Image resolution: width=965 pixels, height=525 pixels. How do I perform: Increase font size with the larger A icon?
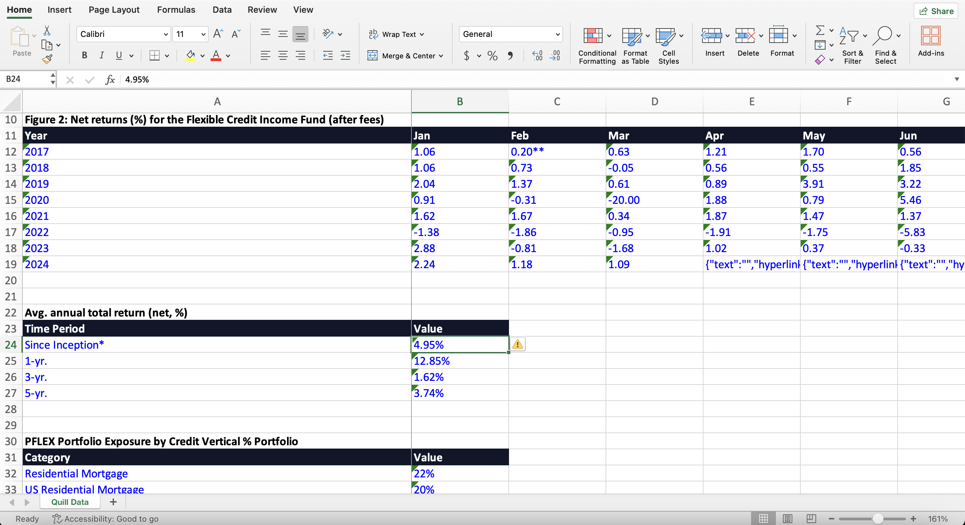coord(218,34)
